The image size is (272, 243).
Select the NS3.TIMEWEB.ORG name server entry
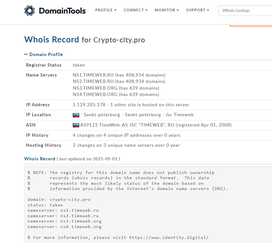point(116,88)
